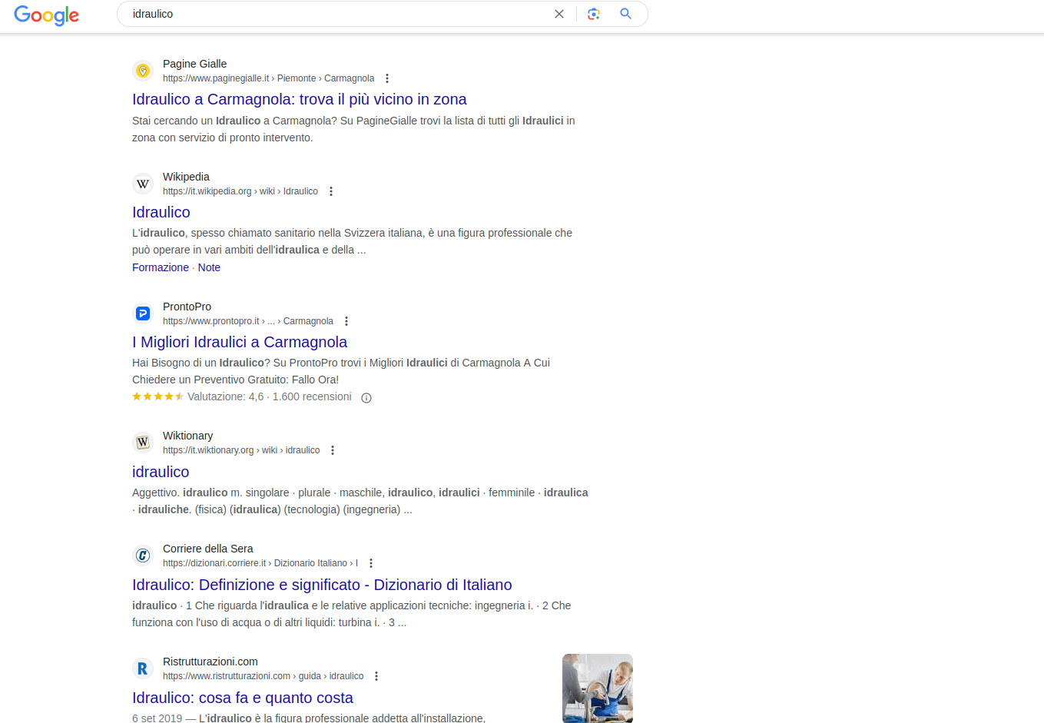The height and width of the screenshot is (723, 1044).
Task: Click the paginegialle.it URL breadcrumb
Action: click(269, 78)
